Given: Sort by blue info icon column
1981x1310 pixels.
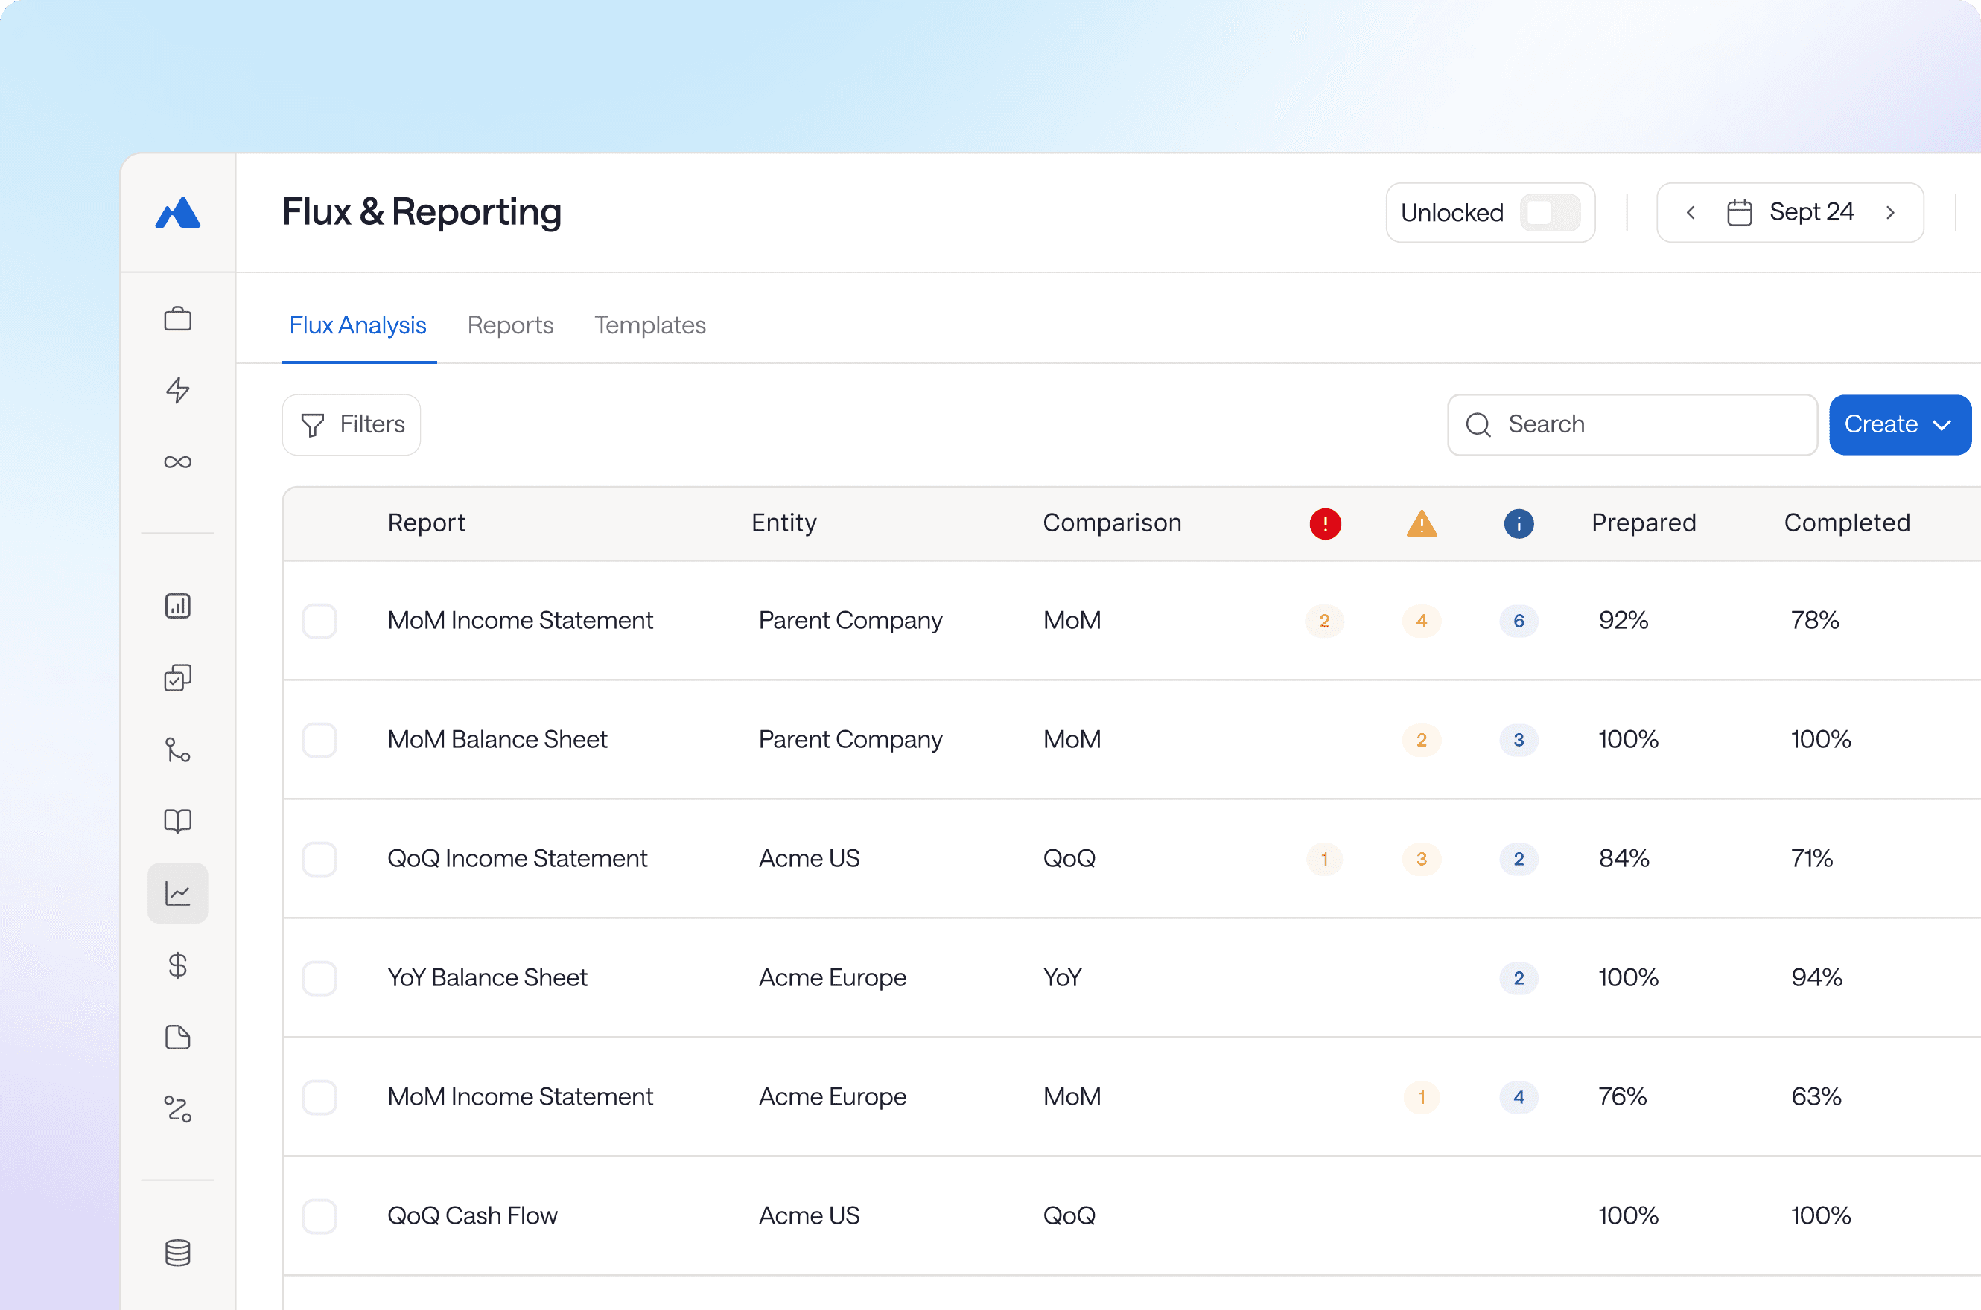Looking at the screenshot, I should tap(1519, 524).
